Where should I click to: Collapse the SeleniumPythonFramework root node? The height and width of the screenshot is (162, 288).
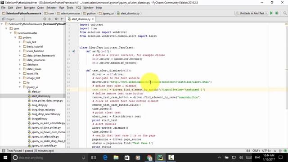pyautogui.click(x=2, y=24)
